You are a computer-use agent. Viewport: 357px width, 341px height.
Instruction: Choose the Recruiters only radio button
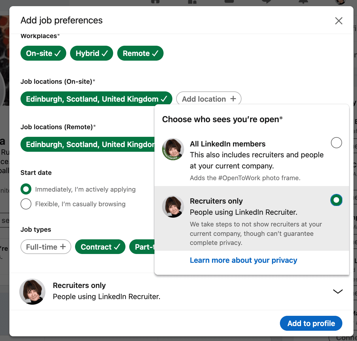[336, 200]
